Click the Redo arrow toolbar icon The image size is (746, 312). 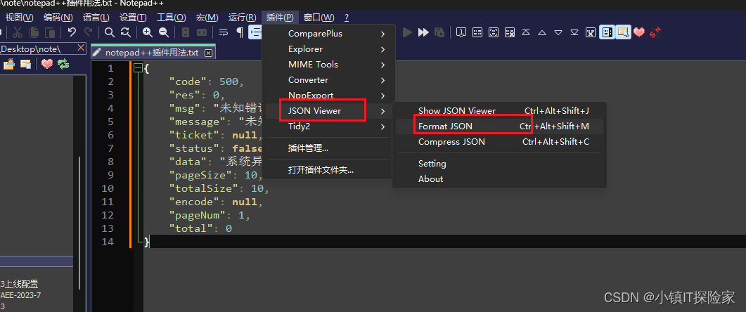pos(88,32)
